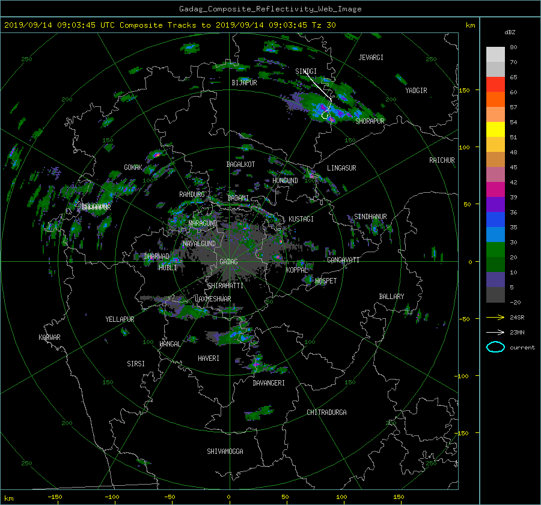Click the HOSPET town label
Viewport: 541px width, 505px height.
[326, 281]
